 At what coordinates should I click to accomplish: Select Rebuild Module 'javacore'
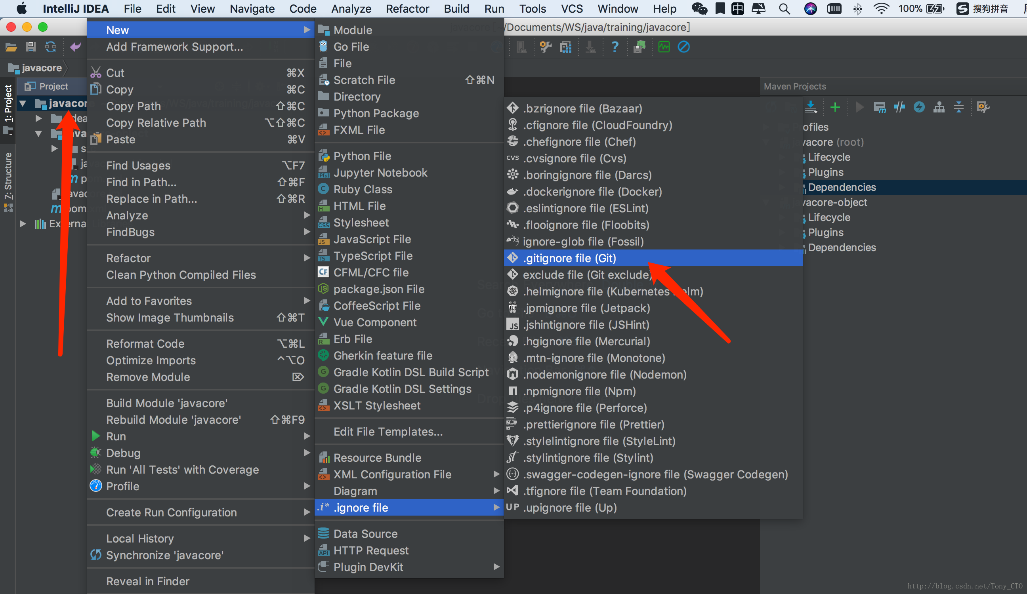click(200, 420)
